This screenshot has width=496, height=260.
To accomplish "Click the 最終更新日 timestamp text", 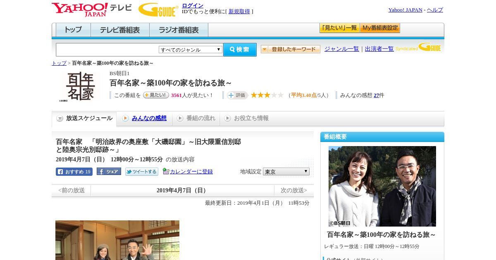I will pos(257,203).
